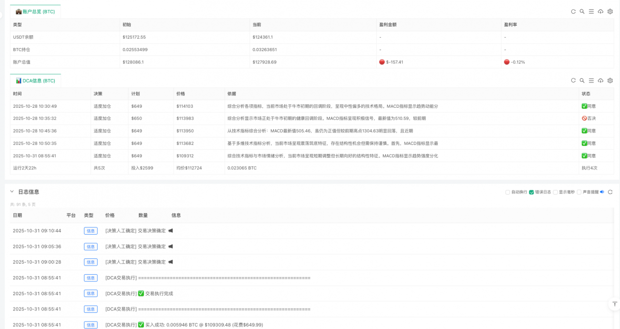Refresh the 日志信息 log list
The width and height of the screenshot is (620, 329).
[610, 192]
